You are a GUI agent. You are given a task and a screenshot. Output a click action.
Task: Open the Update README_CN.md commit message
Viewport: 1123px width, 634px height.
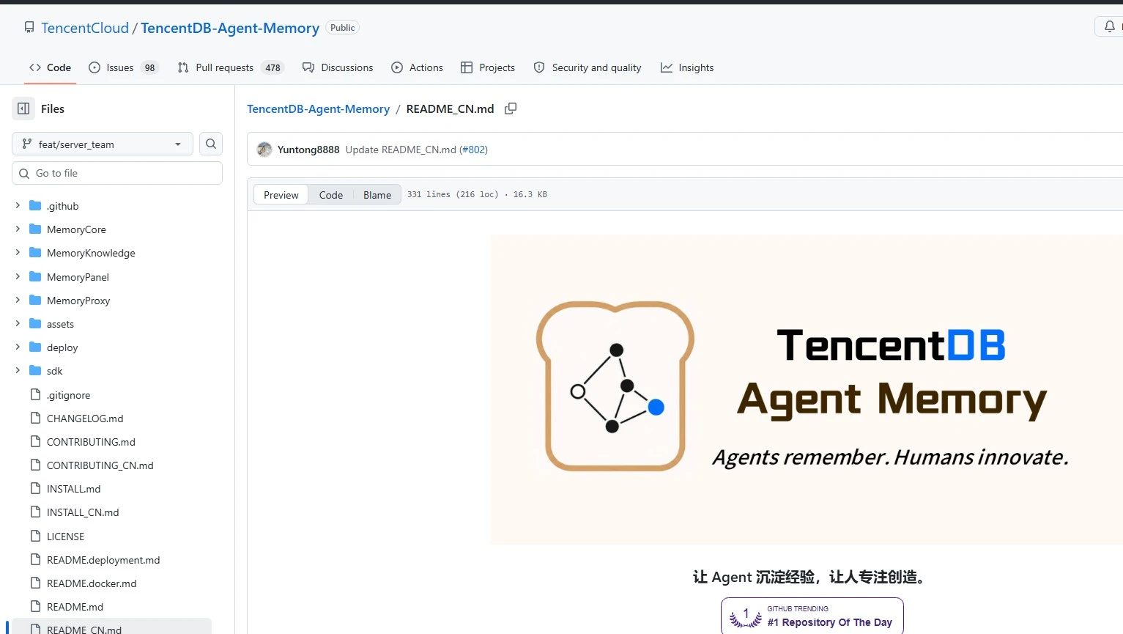pos(401,150)
